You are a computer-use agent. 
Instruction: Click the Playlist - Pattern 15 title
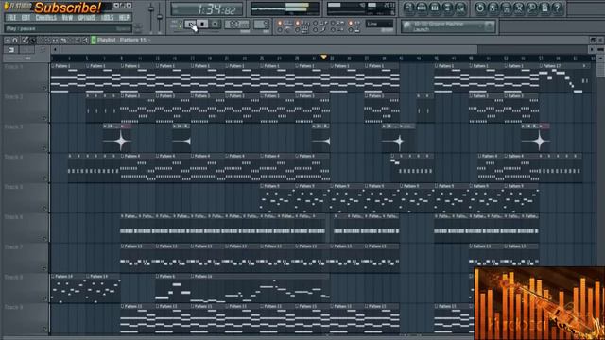click(122, 40)
